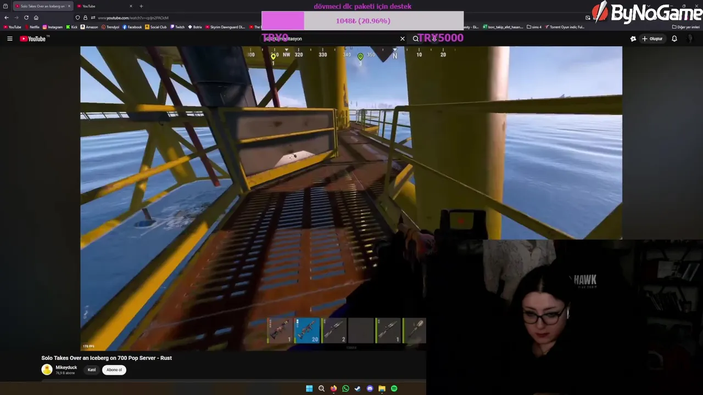The image size is (703, 395).
Task: Go back with the browser back arrow
Action: [x=7, y=18]
